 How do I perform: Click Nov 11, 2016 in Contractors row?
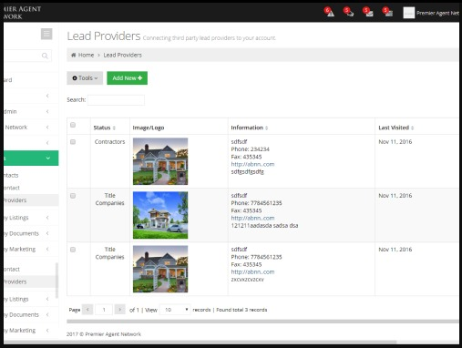point(395,142)
